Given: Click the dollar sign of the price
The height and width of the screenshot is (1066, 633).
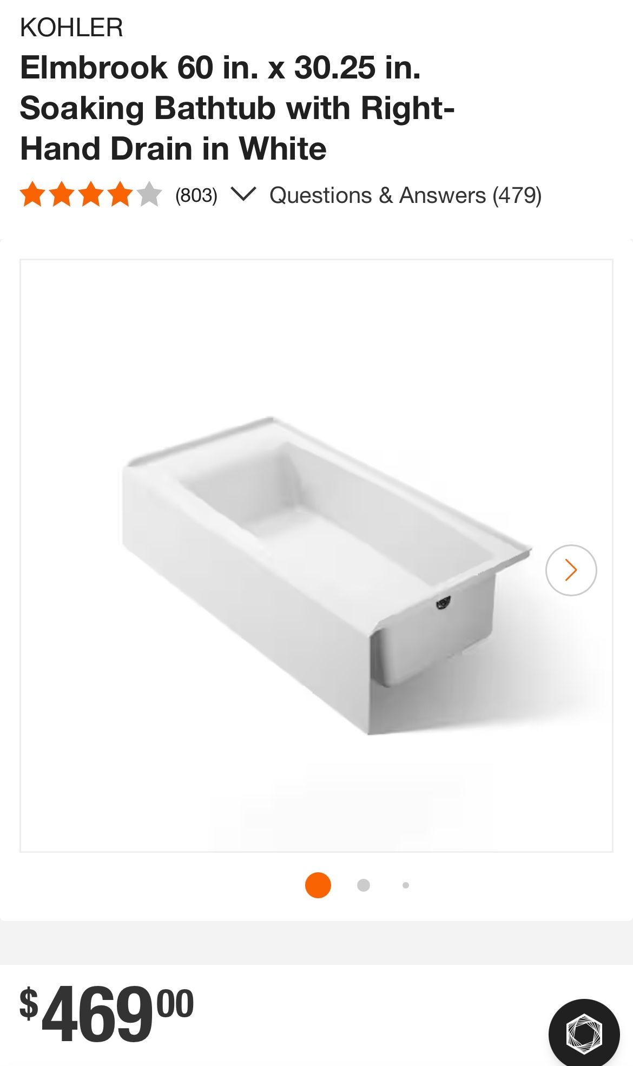Looking at the screenshot, I should pyautogui.click(x=29, y=1003).
